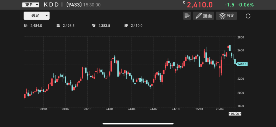The width and height of the screenshot is (276, 127).
Task: Toggle the volume profile bars icon
Action: coord(187,16)
